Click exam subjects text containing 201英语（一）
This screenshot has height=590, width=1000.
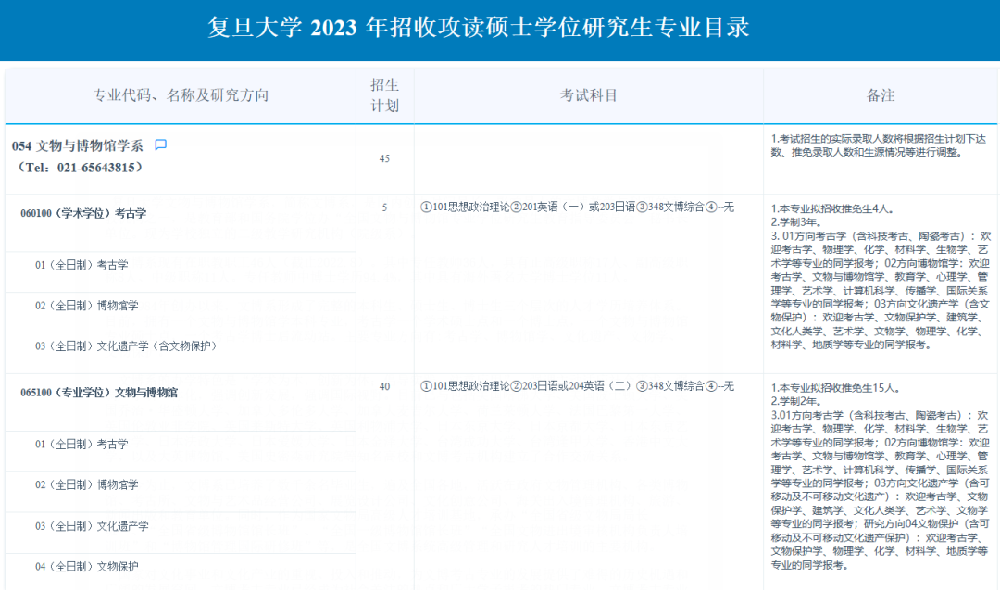576,207
